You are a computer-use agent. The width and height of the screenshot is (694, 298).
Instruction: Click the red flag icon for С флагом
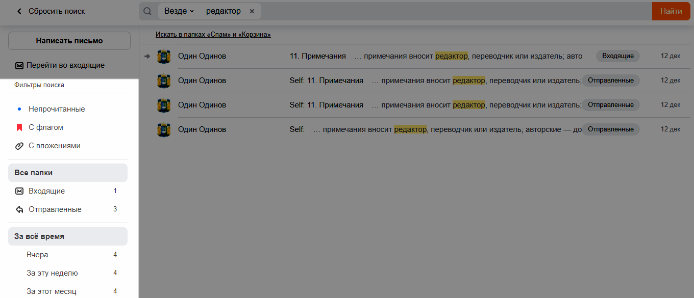19,127
